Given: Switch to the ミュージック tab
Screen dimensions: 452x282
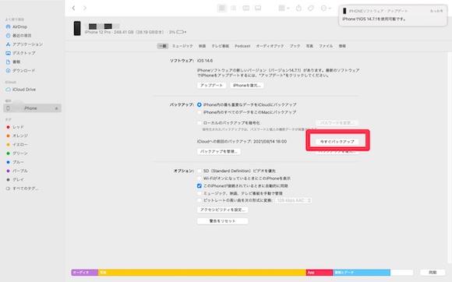Looking at the screenshot, I should point(182,46).
